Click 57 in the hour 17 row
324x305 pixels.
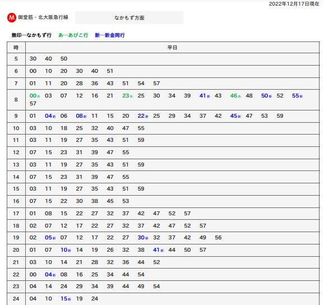[187, 214]
